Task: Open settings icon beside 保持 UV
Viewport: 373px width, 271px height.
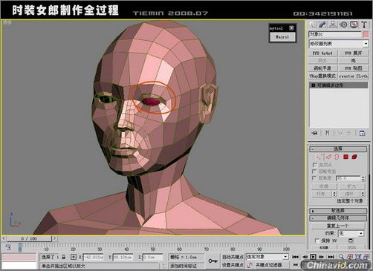Action: (x=351, y=241)
